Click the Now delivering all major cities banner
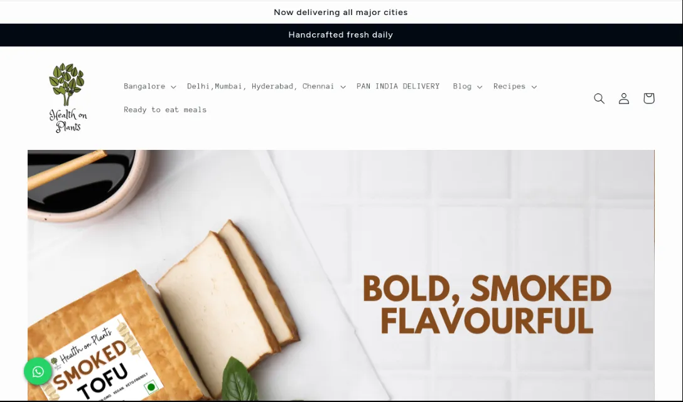The height and width of the screenshot is (402, 683). (341, 12)
